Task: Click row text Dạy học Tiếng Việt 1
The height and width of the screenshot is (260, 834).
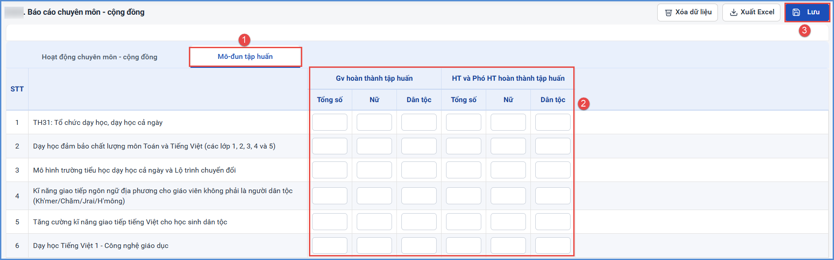Action: pyautogui.click(x=100, y=246)
